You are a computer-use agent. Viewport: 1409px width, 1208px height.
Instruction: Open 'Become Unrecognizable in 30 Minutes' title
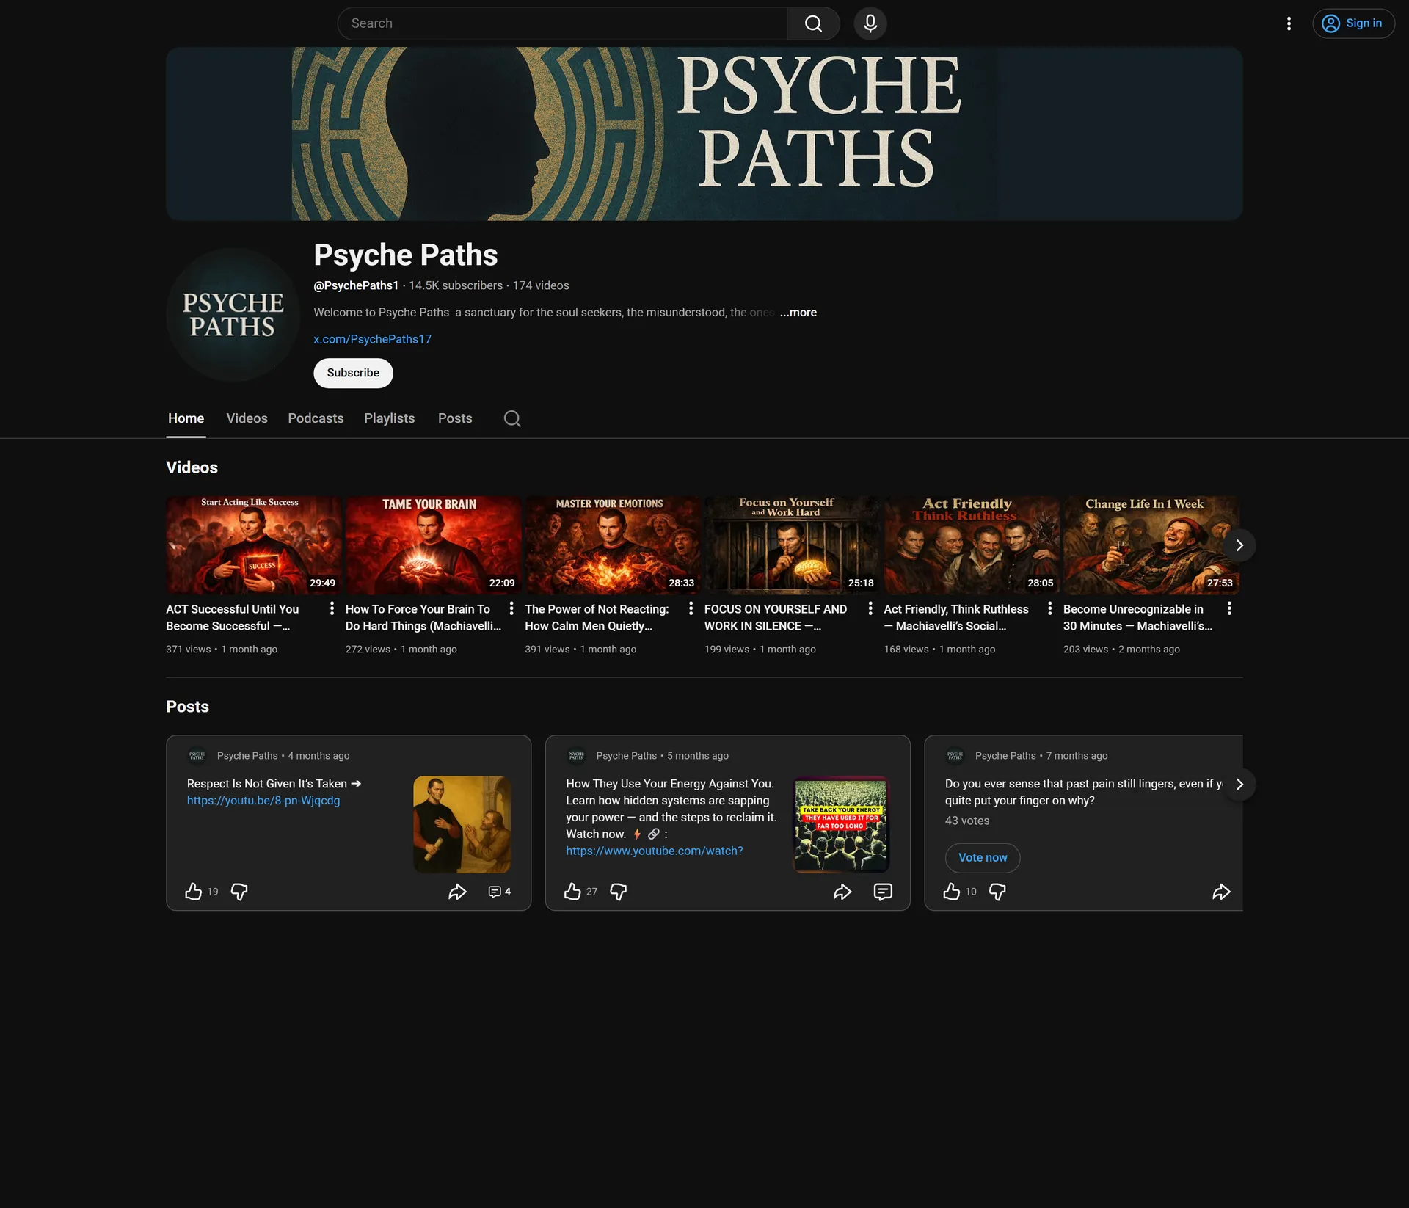(1137, 617)
